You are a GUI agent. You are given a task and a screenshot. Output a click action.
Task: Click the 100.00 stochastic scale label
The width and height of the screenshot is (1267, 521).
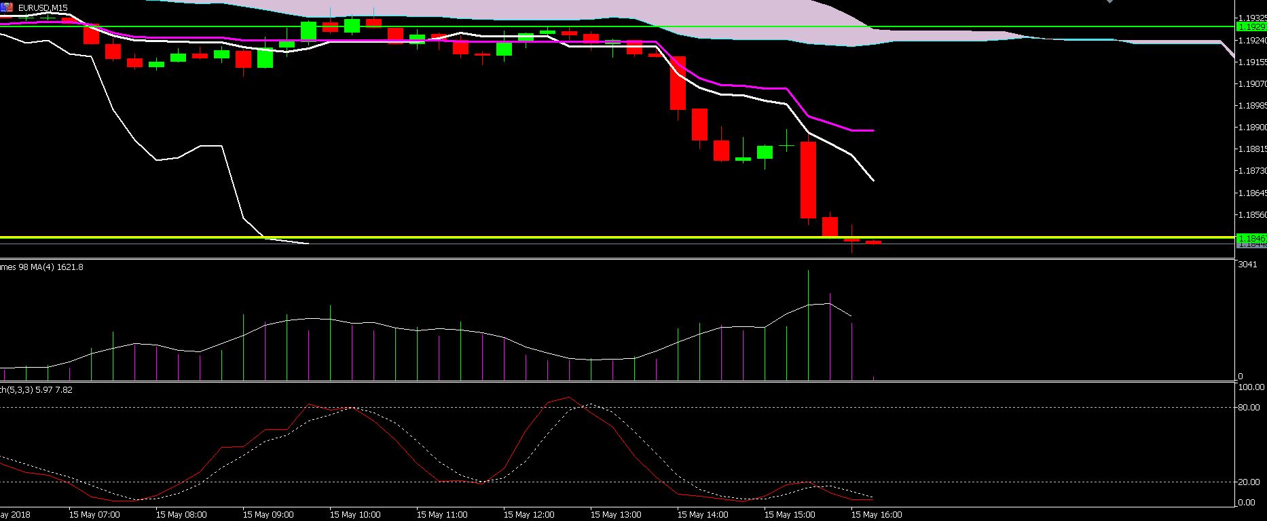click(1251, 387)
